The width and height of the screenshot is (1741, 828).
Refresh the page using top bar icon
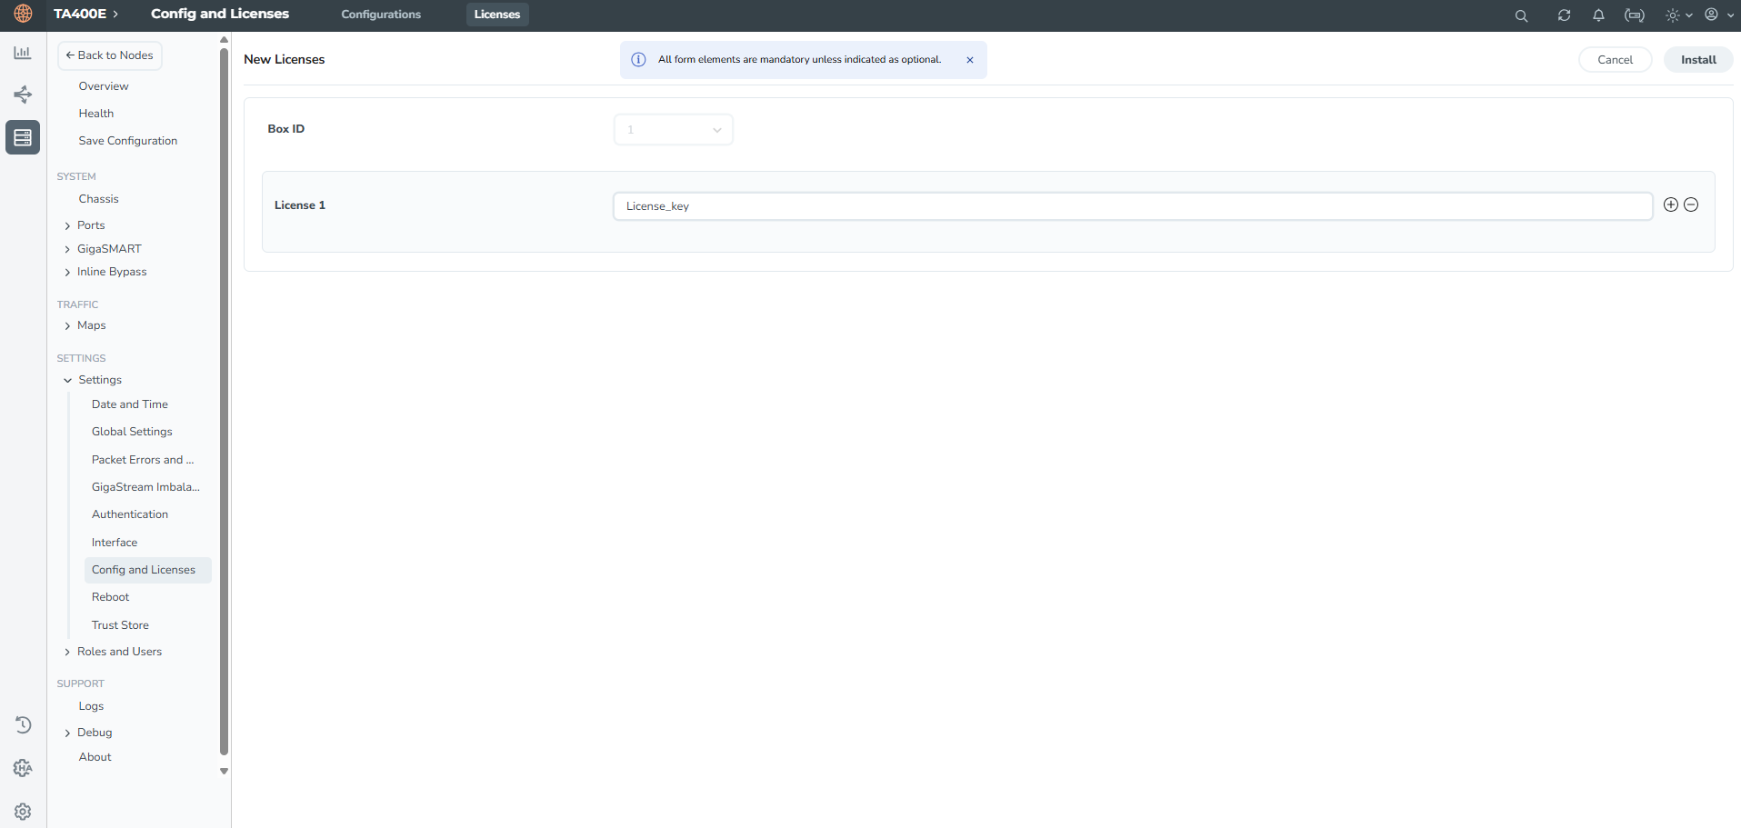pos(1564,15)
